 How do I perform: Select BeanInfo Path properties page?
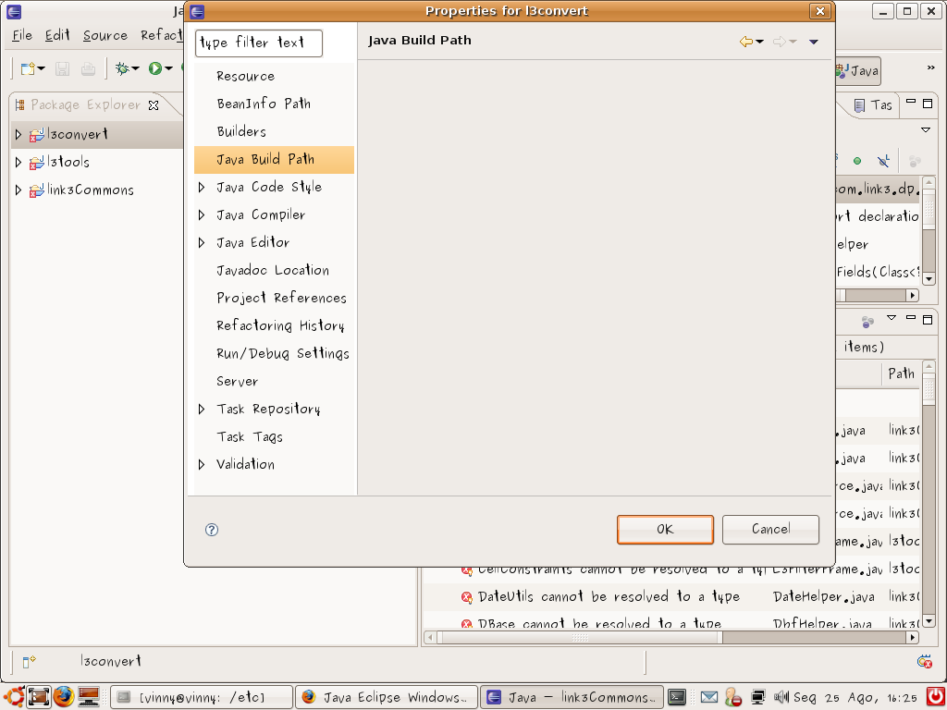pyautogui.click(x=264, y=104)
